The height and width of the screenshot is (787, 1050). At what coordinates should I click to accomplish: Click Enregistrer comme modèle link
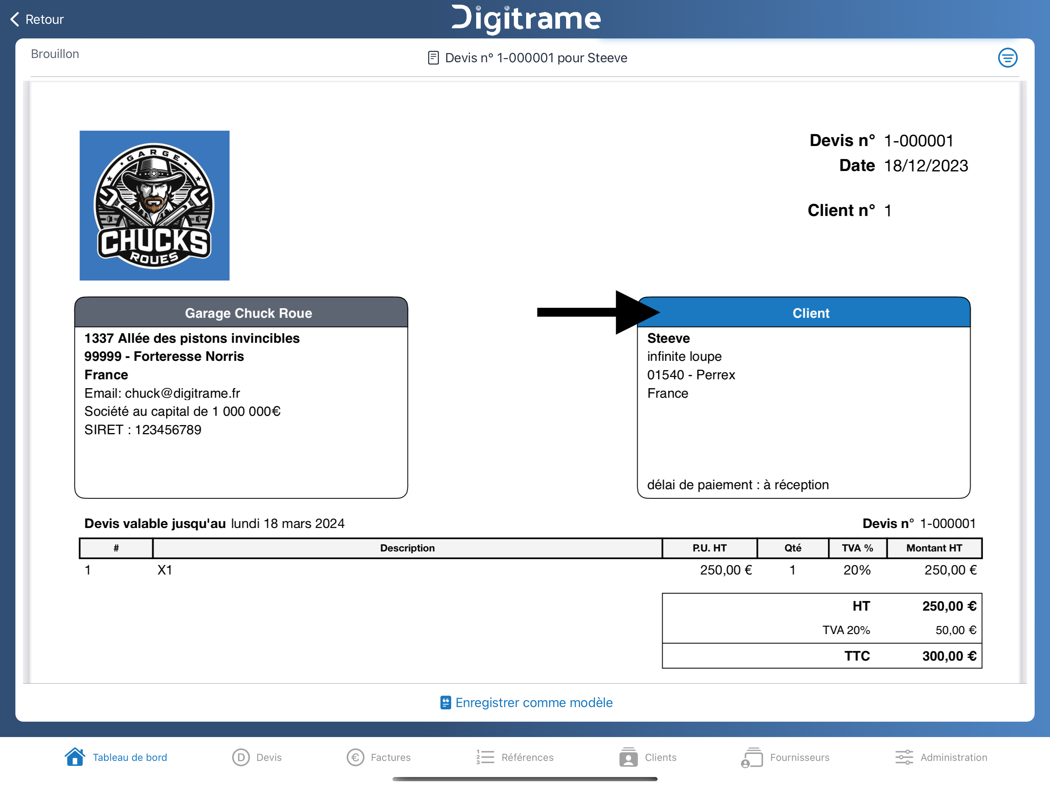pyautogui.click(x=527, y=702)
